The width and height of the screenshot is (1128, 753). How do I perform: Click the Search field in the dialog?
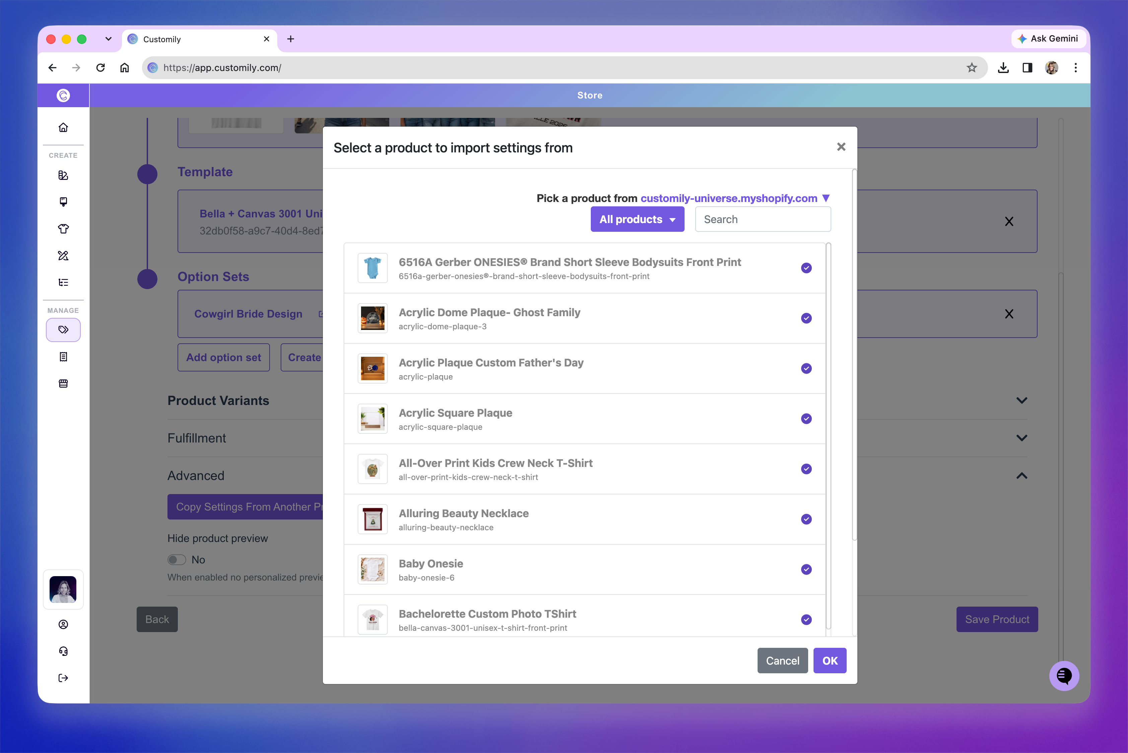click(763, 219)
